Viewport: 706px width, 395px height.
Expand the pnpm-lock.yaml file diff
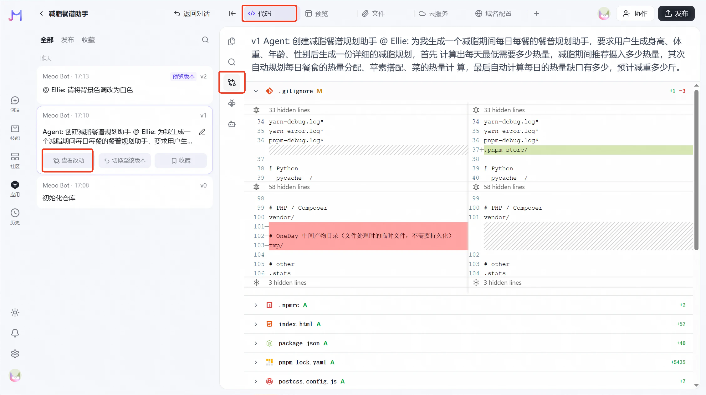coord(256,362)
